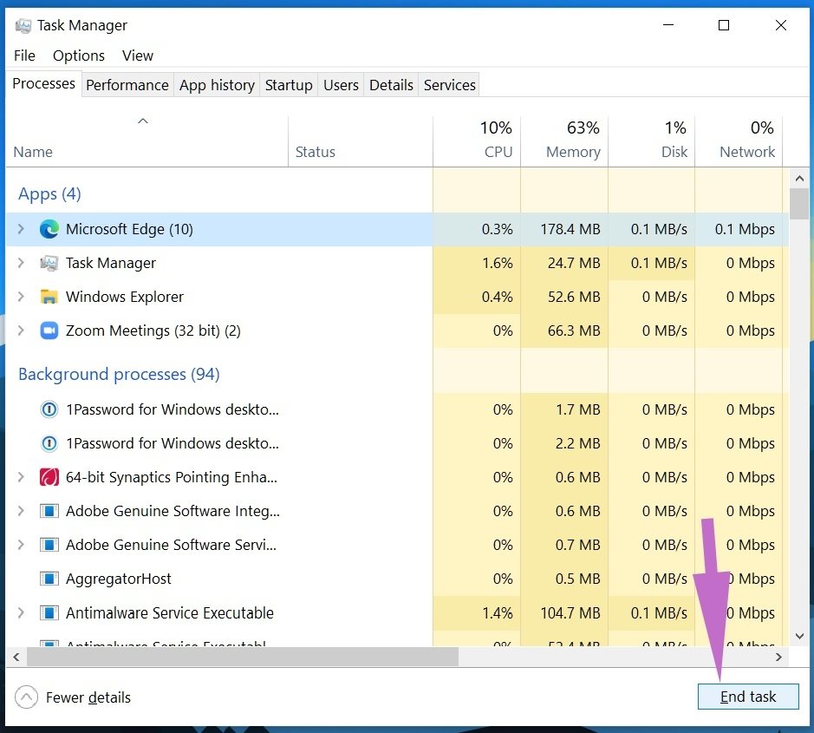The height and width of the screenshot is (733, 814).
Task: Sort by the Disk column header
Action: click(652, 141)
